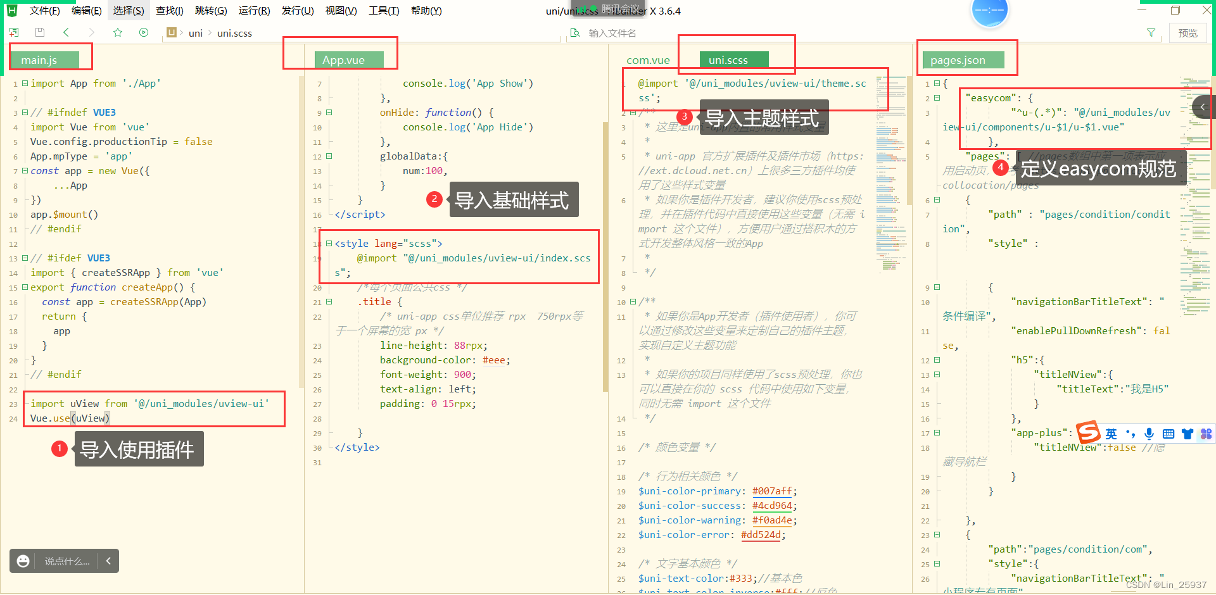Collapse app-plus fold at pages.json line 17

coord(937,432)
